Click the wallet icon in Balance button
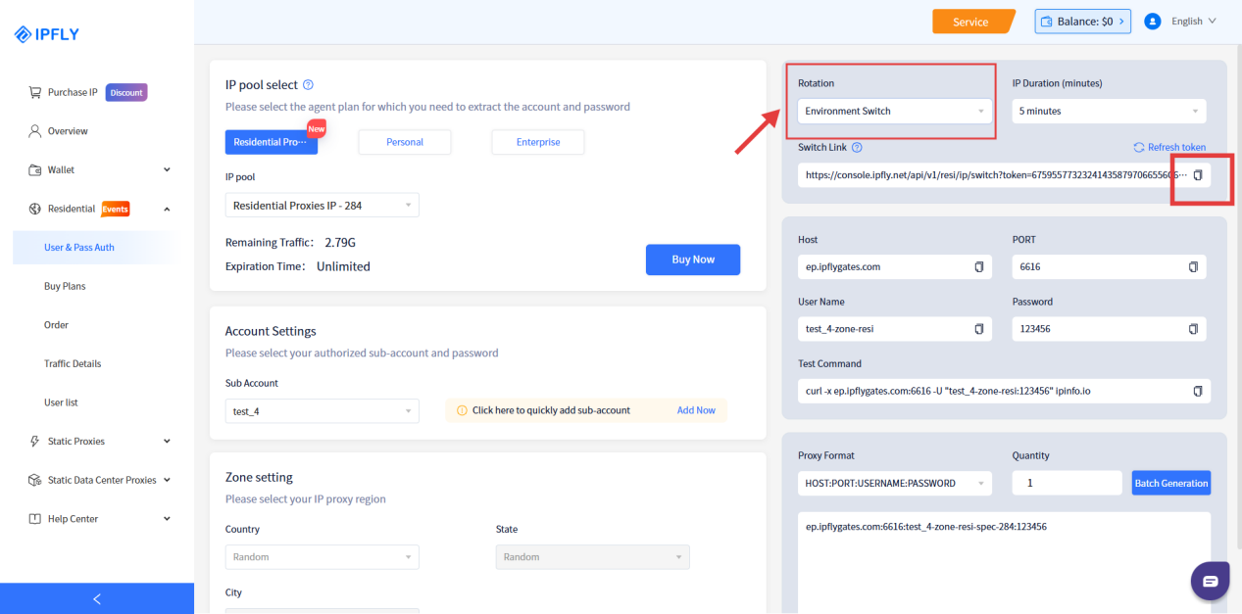 1047,22
